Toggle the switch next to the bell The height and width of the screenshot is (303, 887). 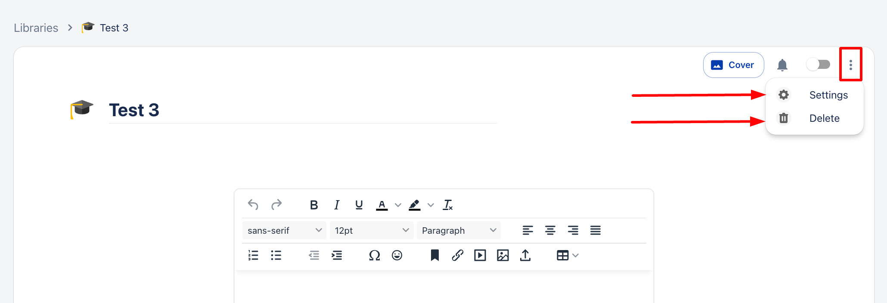pyautogui.click(x=818, y=65)
